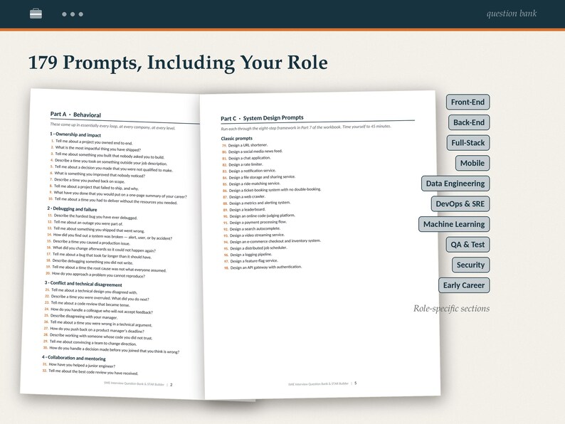Click the question bank header label
The width and height of the screenshot is (565, 424).
tap(512, 14)
